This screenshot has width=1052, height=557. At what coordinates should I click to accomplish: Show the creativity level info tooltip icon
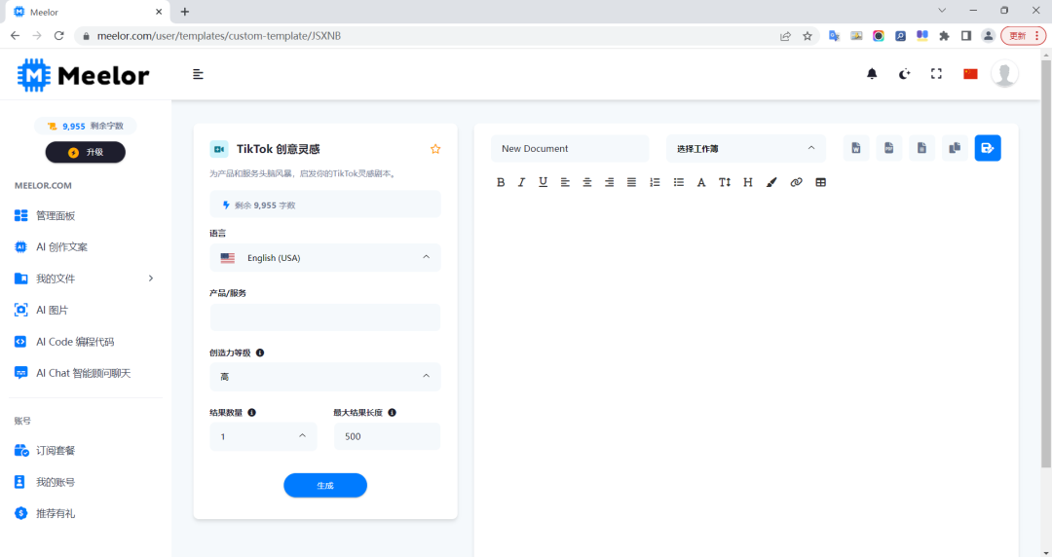[x=260, y=353]
